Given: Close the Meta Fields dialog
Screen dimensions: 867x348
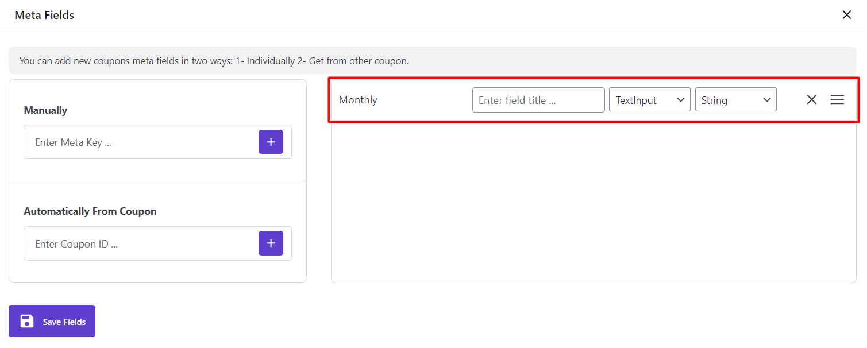Looking at the screenshot, I should tap(846, 15).
